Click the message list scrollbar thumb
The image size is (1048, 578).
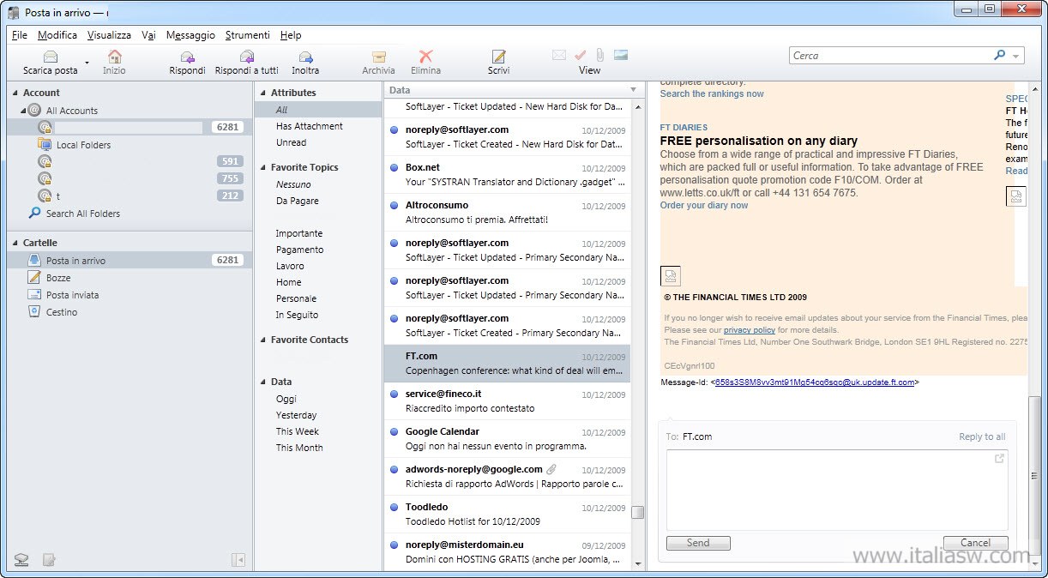[637, 513]
